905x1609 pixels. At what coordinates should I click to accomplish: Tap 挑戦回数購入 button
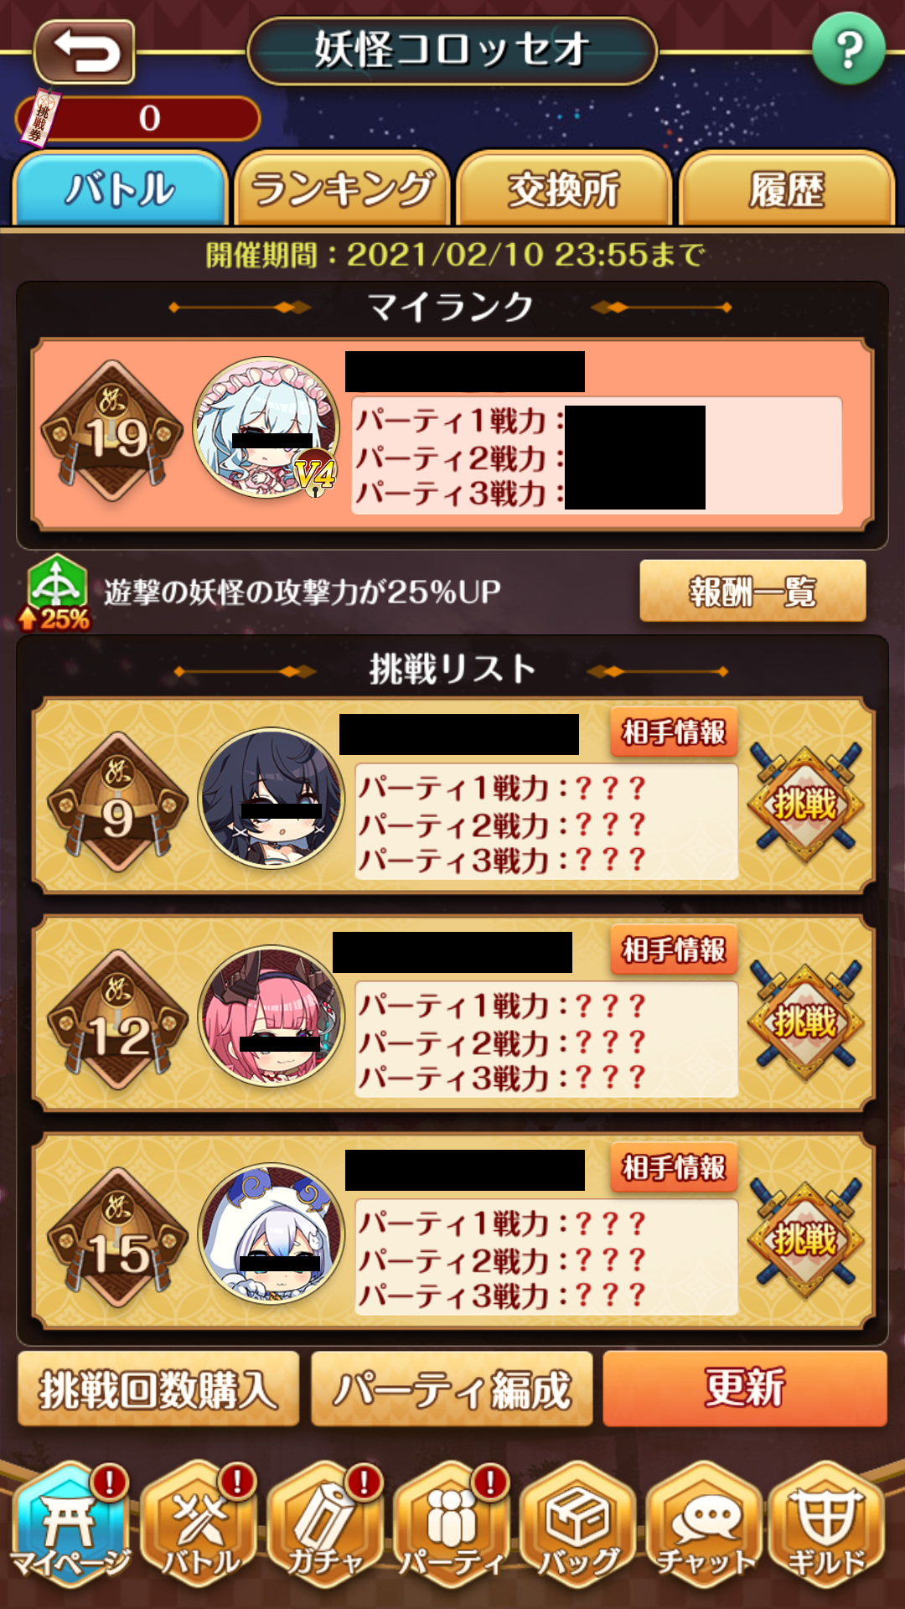click(158, 1389)
